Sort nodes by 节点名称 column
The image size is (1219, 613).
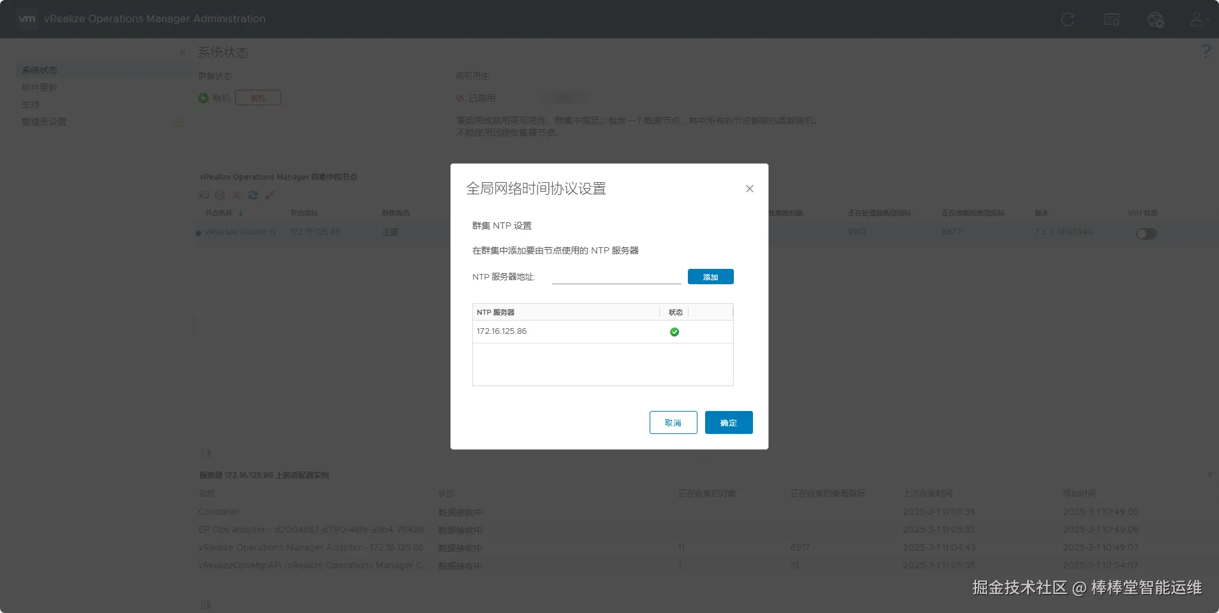(x=219, y=213)
